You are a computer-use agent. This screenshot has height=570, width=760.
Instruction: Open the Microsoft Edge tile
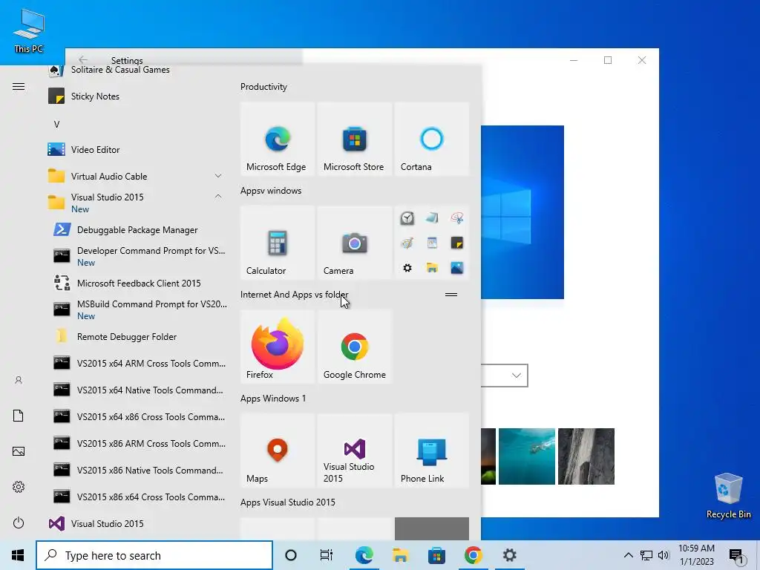point(278,139)
